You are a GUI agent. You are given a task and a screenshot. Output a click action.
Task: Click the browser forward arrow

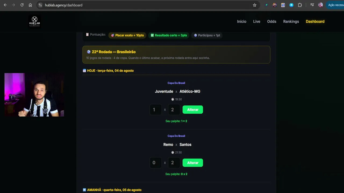13,5
